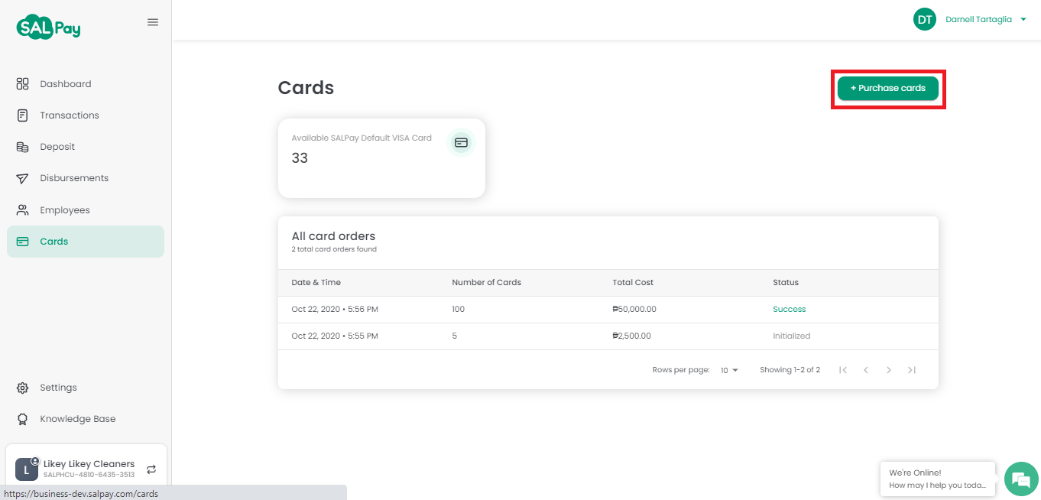Click the 5 number of cards cell
The image size is (1041, 500).
tap(455, 336)
